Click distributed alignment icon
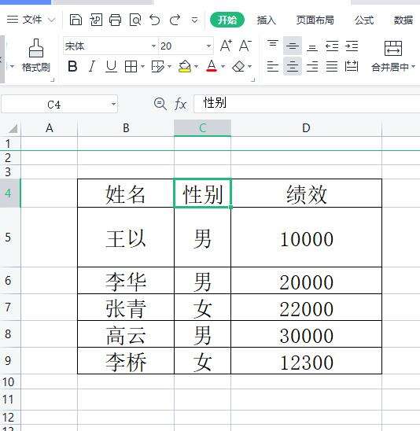The height and width of the screenshot is (431, 420). tap(352, 66)
